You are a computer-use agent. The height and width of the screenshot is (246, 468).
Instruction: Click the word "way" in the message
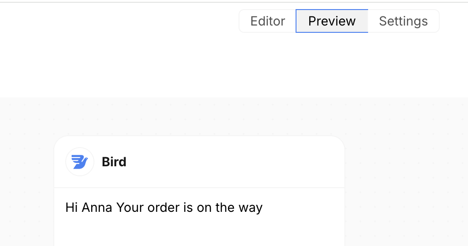[250, 208]
